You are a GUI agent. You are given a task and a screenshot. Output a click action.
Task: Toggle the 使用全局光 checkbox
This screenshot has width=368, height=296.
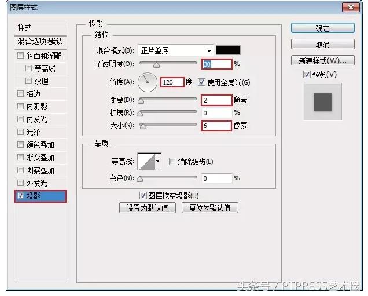(x=201, y=82)
